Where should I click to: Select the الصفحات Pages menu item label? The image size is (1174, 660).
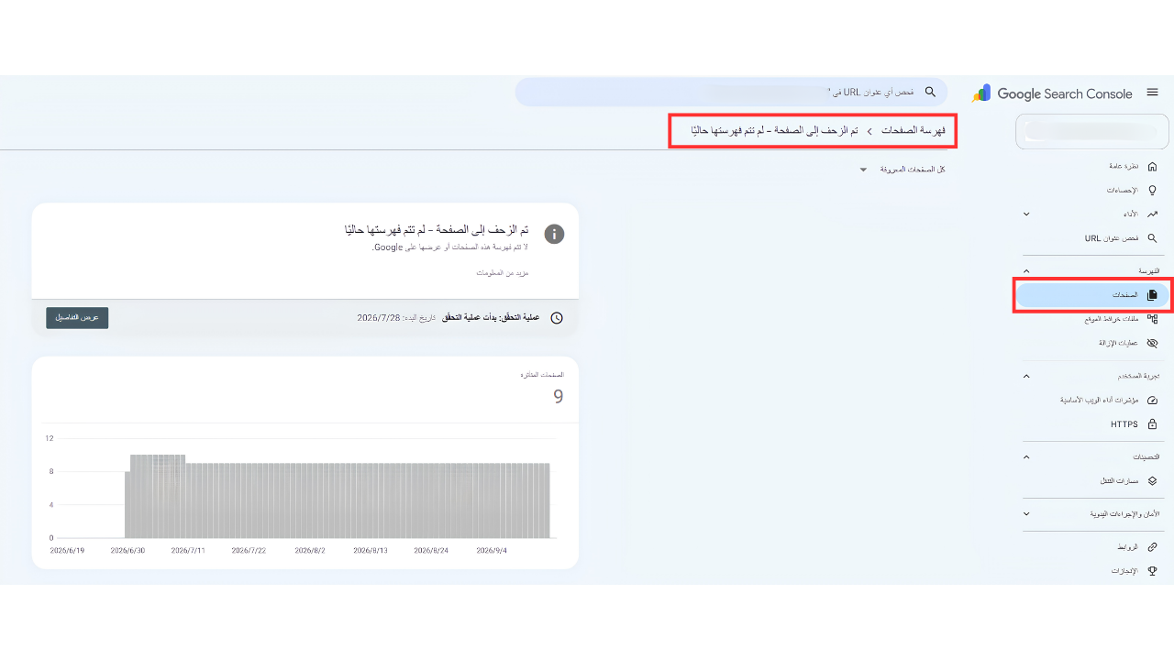(x=1125, y=295)
